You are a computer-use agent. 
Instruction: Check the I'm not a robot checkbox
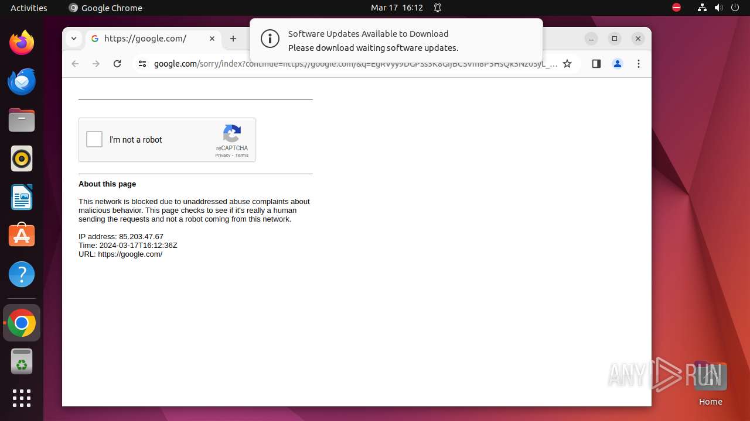(94, 139)
